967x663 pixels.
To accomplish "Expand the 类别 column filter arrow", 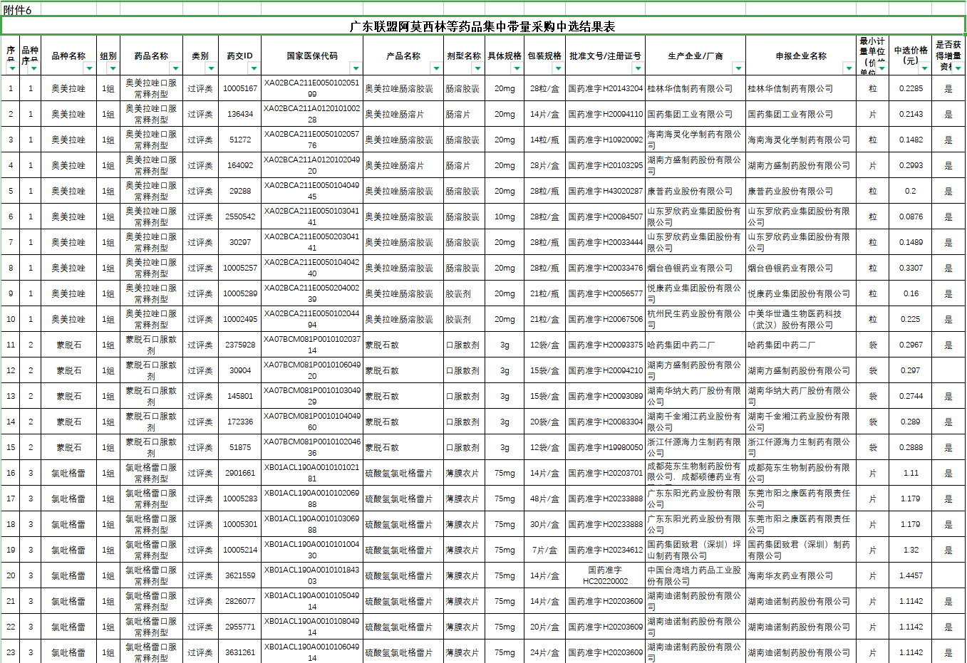I will coord(211,68).
